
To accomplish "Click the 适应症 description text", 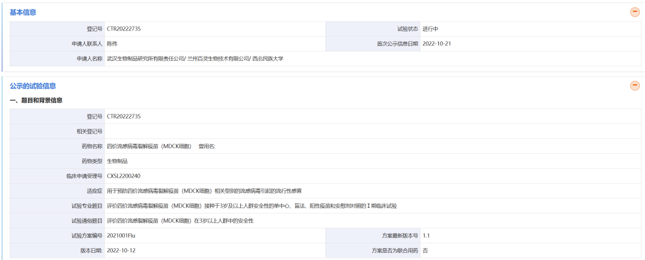I will 205,191.
